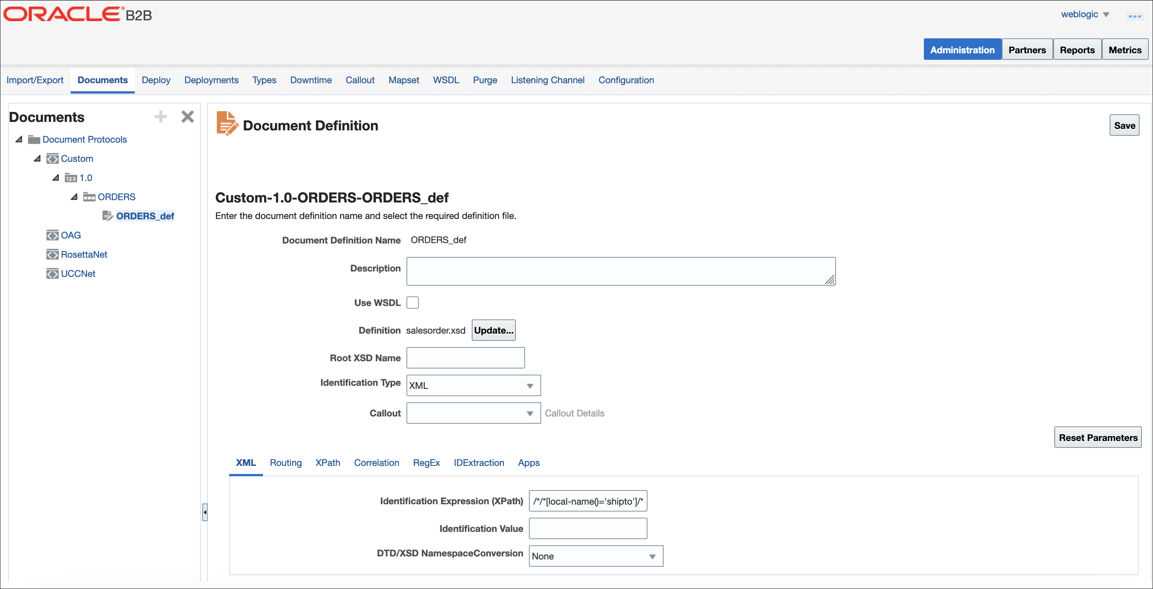Open the Mapset tab

tap(404, 80)
